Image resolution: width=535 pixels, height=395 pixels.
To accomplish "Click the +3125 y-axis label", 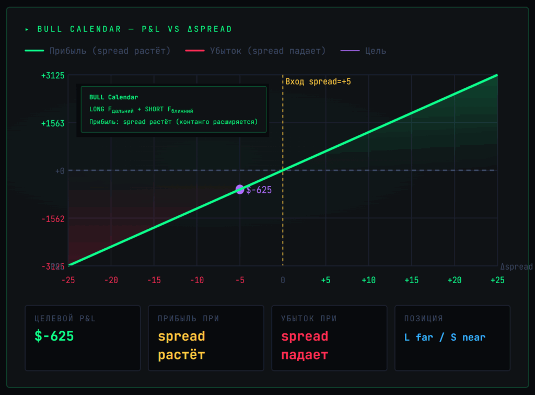I will pos(53,75).
